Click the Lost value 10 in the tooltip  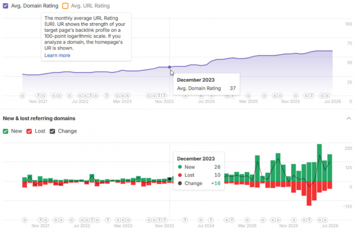(217, 175)
